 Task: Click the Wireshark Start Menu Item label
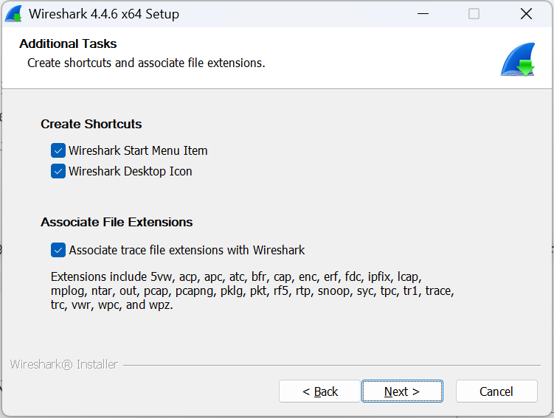point(138,150)
